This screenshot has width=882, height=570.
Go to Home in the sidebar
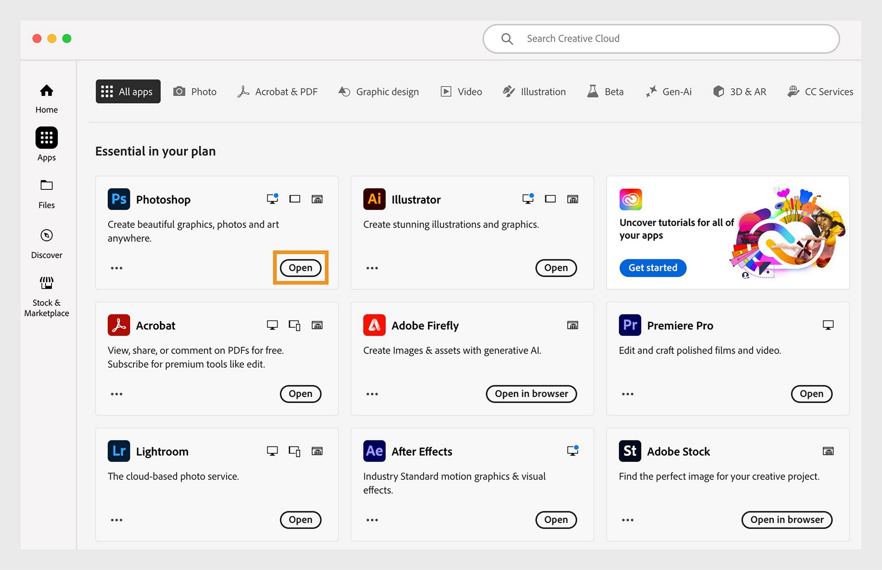(x=46, y=98)
